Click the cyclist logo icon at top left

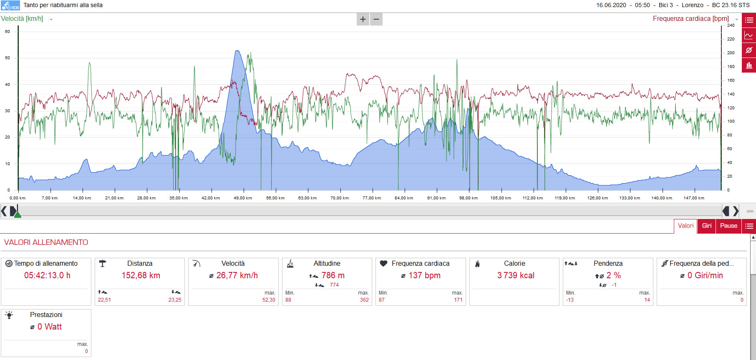pyautogui.click(x=10, y=5)
